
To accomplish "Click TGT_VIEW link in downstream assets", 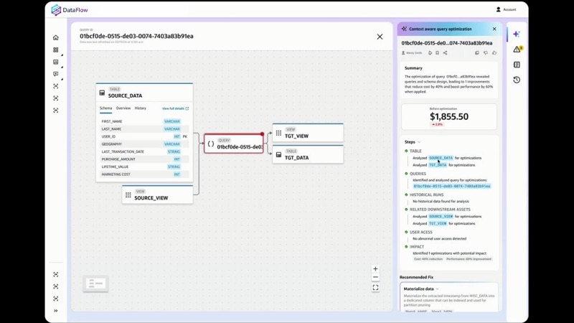I will click(x=438, y=223).
